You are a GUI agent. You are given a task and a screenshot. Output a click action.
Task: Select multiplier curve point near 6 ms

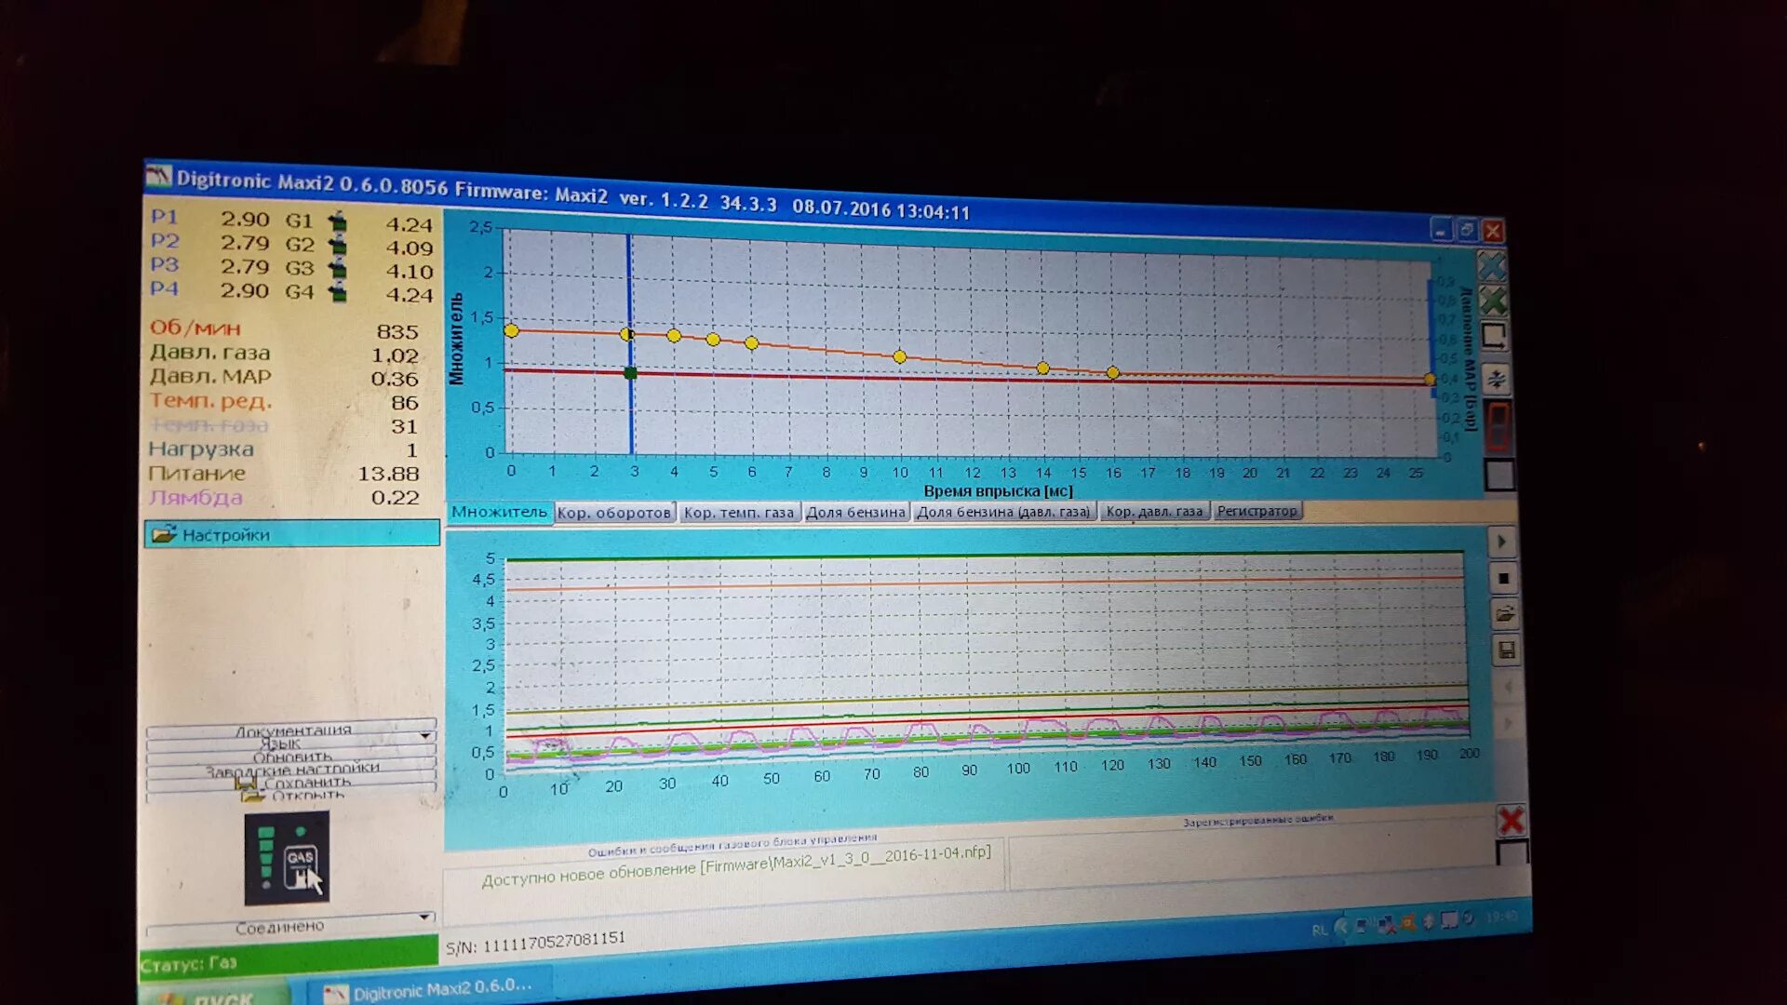tap(752, 343)
